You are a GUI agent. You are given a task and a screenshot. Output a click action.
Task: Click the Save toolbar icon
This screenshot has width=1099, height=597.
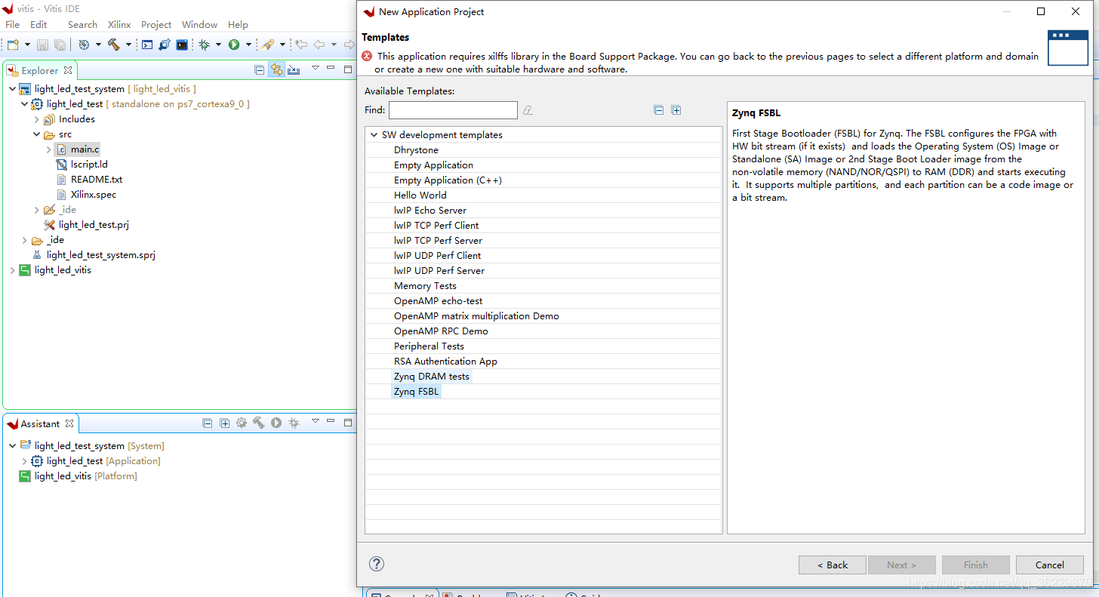point(43,45)
